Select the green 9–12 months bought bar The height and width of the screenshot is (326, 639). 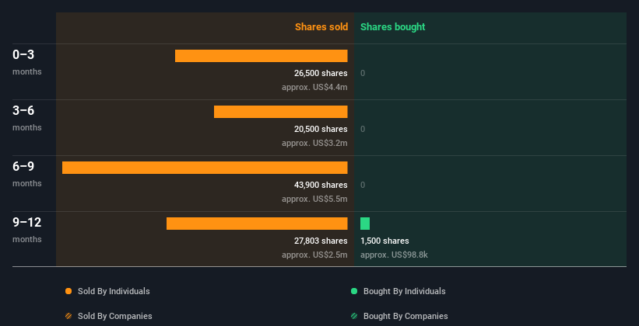pos(365,224)
